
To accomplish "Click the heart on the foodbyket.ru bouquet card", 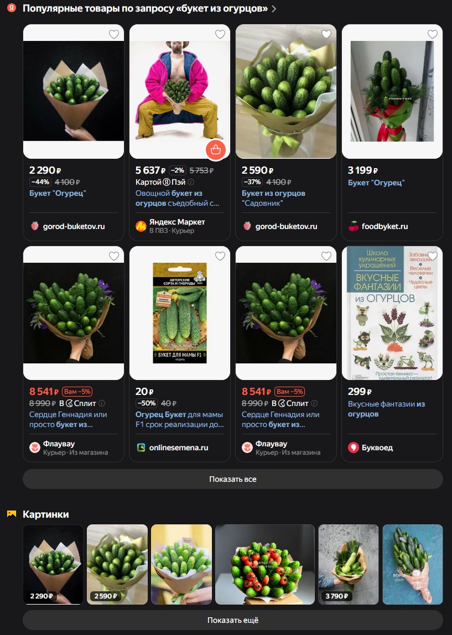I will 433,34.
